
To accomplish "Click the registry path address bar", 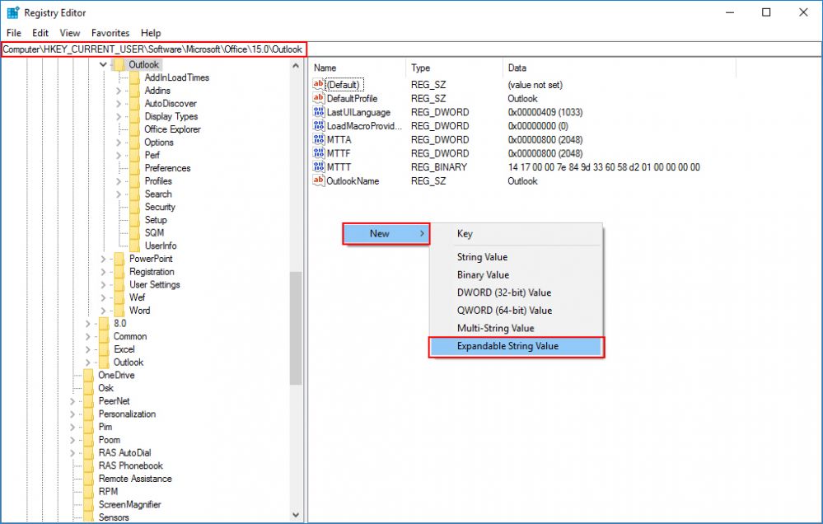I will pos(411,49).
